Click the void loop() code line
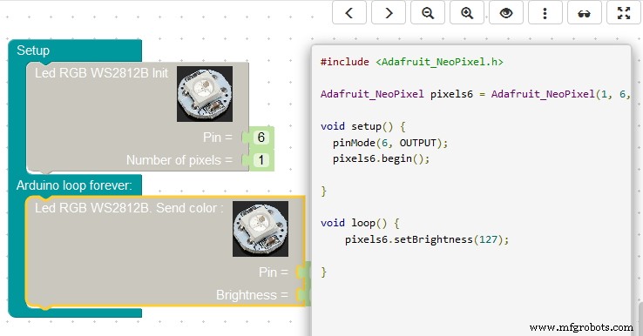This screenshot has width=643, height=336. 360,223
